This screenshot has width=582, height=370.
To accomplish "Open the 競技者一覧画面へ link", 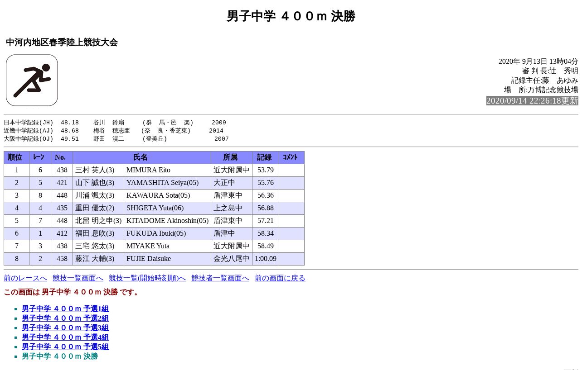I will click(220, 278).
